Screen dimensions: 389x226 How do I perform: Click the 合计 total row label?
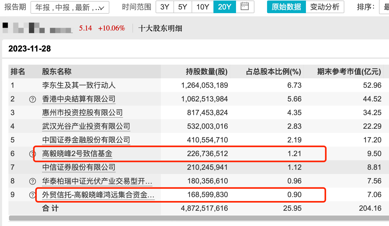[50, 208]
